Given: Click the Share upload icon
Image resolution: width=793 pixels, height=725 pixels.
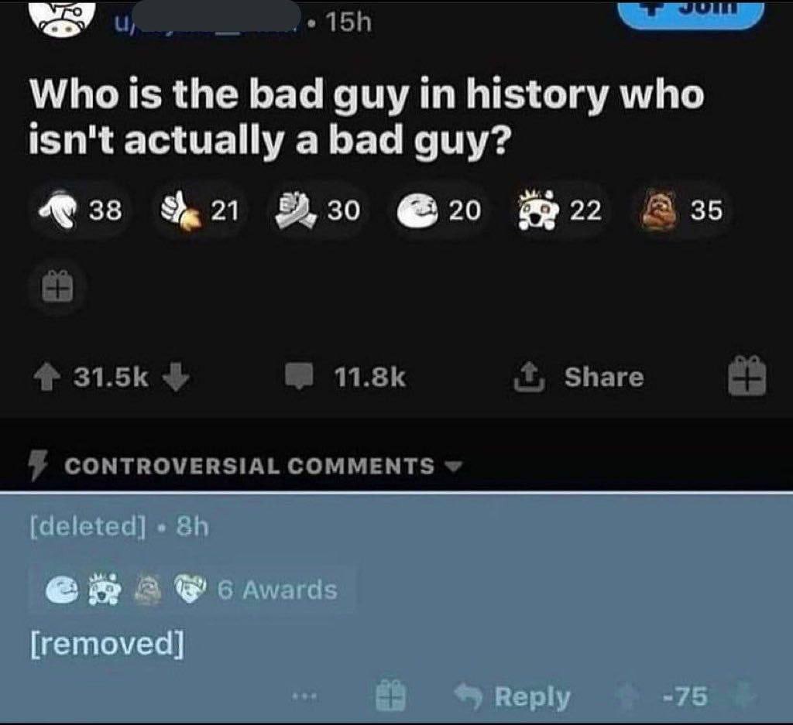Looking at the screenshot, I should coord(529,376).
